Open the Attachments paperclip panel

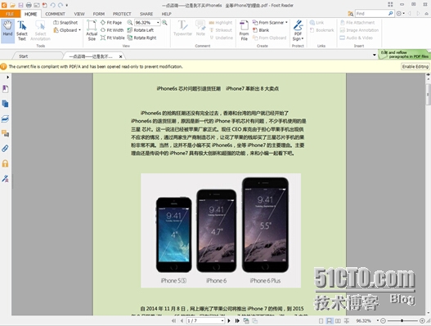(x=5, y=149)
